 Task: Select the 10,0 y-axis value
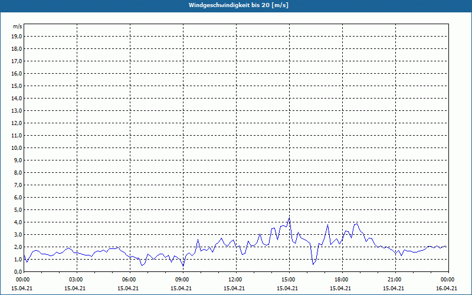click(17, 148)
